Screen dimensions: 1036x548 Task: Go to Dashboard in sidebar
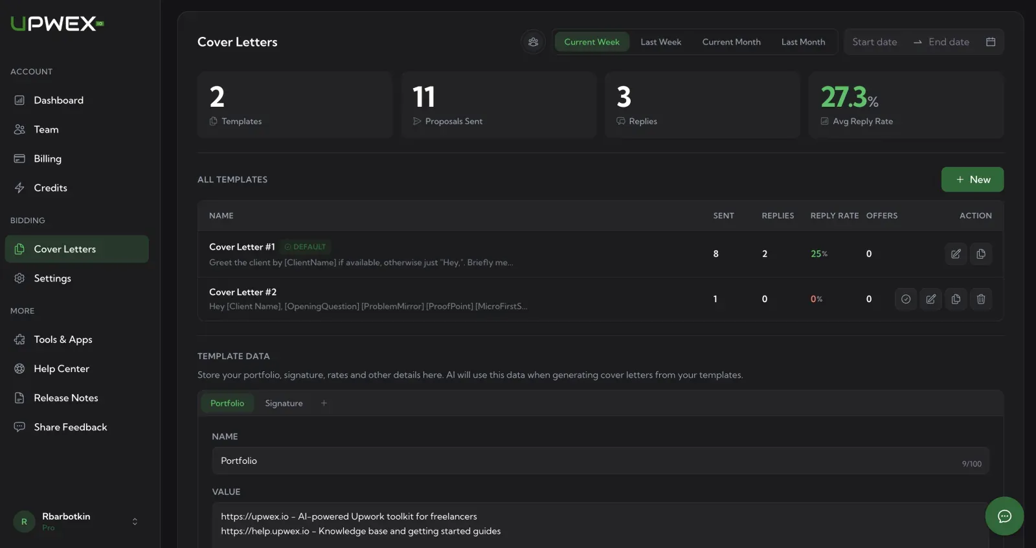coord(76,100)
